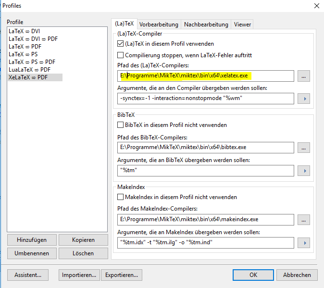
Task: Open BibTeX arguments placeholder arrow menu
Action: tap(303, 171)
